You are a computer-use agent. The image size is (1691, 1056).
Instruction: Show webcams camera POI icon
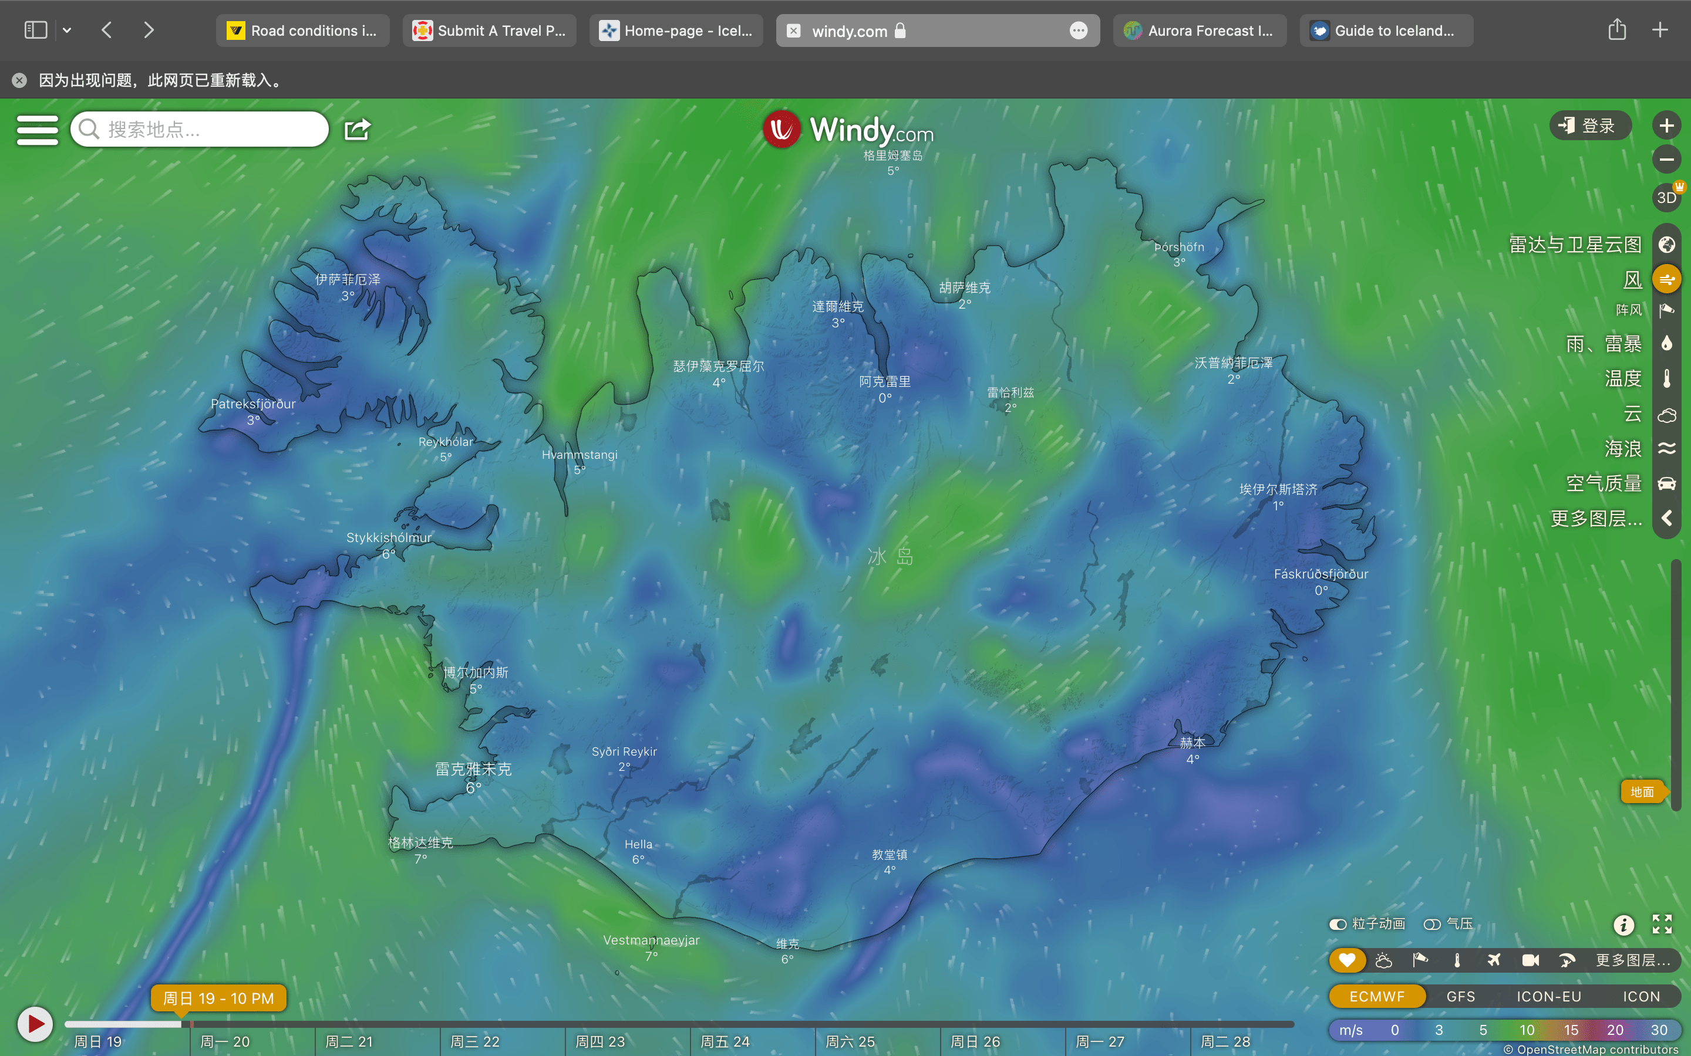1530,960
